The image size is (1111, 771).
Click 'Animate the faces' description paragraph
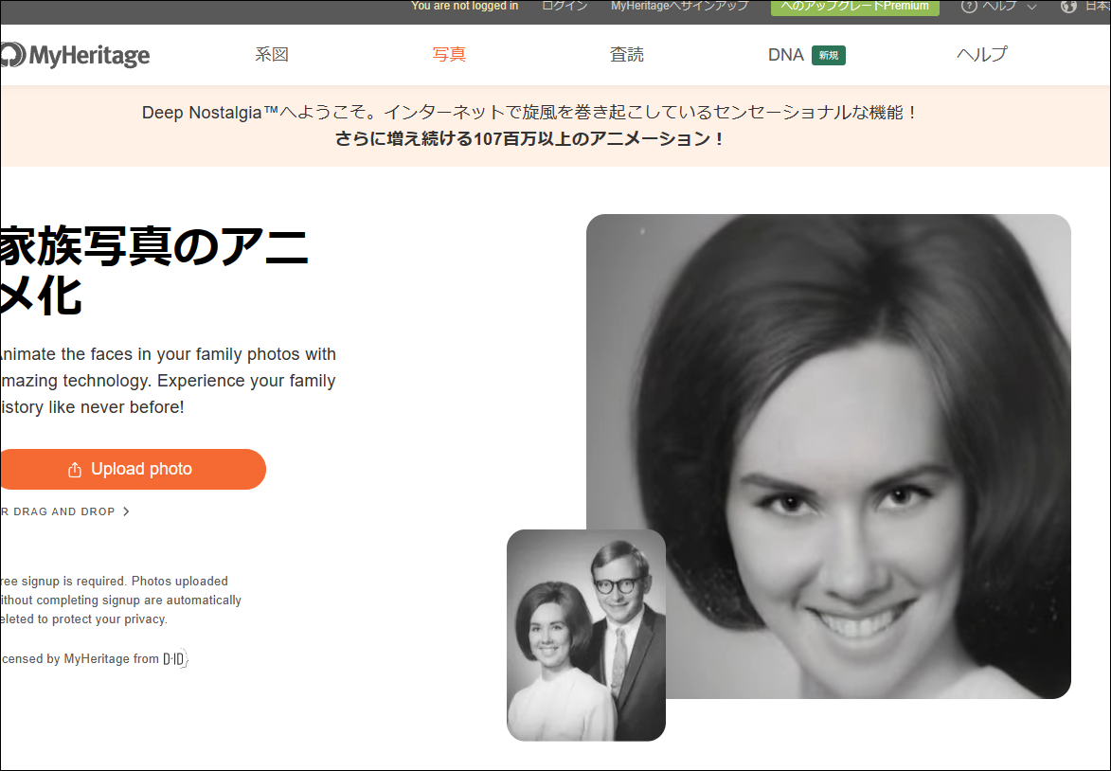(x=168, y=381)
